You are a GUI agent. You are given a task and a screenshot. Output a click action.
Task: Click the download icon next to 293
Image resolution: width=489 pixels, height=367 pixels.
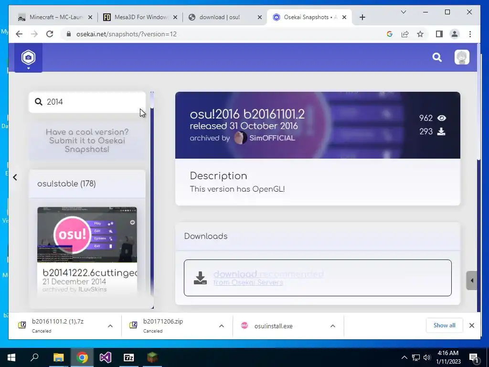tap(441, 132)
